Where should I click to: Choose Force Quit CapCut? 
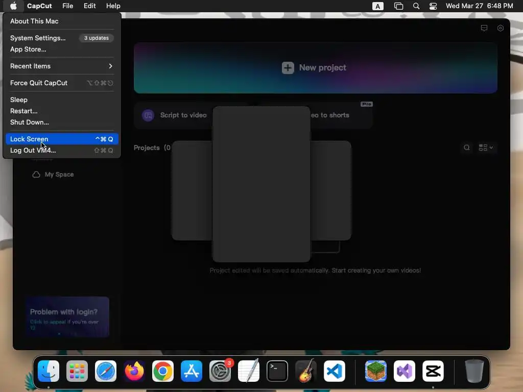(62, 83)
